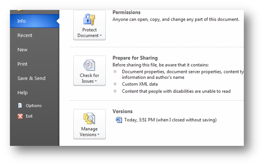Click the lock and key Protect Document icon
The image size is (264, 166).
pyautogui.click(x=89, y=20)
